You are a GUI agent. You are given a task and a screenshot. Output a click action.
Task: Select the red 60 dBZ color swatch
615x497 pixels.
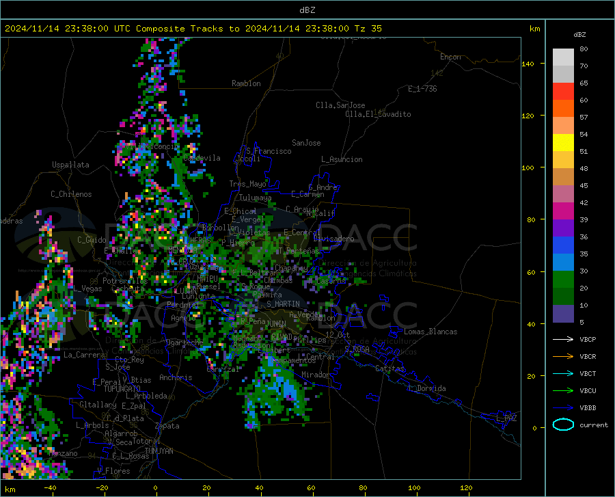click(x=563, y=92)
